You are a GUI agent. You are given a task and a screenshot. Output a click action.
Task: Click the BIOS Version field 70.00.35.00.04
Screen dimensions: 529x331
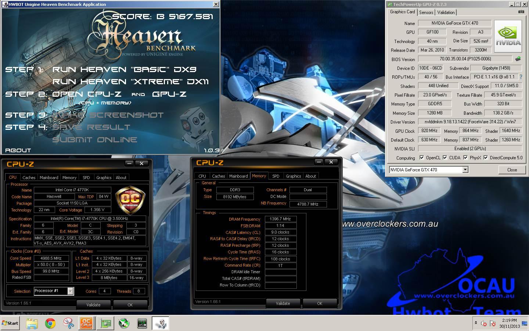465,59
